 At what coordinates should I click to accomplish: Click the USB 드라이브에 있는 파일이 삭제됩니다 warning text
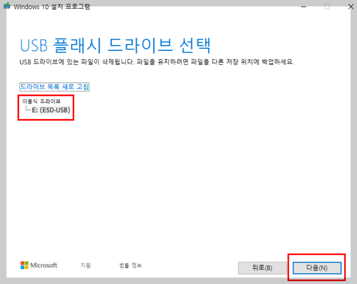(157, 62)
